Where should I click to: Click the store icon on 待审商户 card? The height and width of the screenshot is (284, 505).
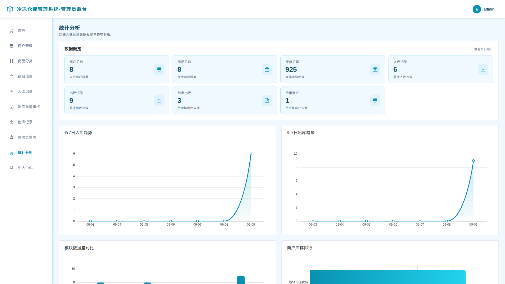[x=375, y=100]
